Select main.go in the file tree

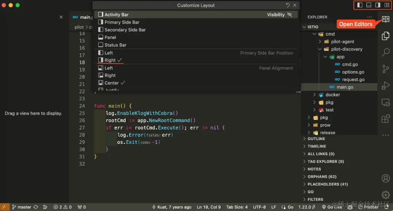click(339, 87)
